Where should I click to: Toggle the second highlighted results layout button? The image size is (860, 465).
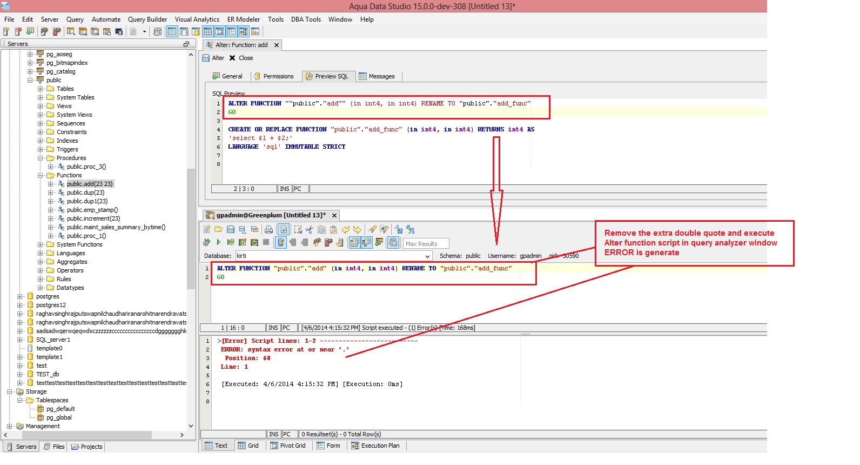pyautogui.click(x=367, y=242)
